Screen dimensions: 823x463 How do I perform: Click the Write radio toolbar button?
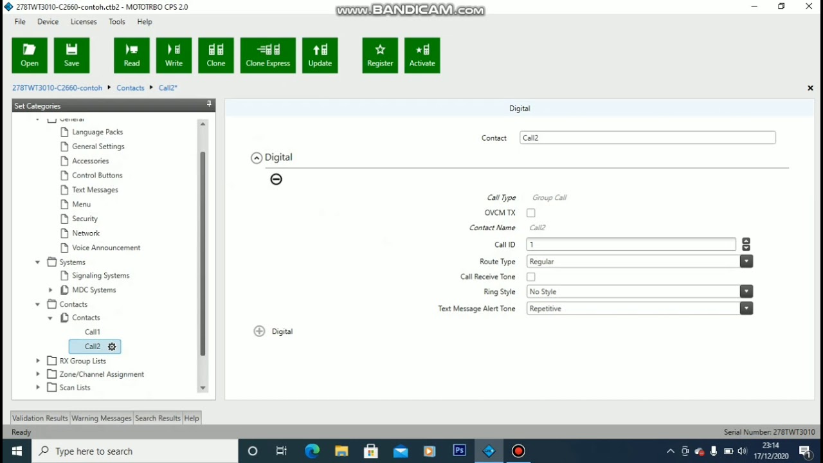pyautogui.click(x=174, y=55)
